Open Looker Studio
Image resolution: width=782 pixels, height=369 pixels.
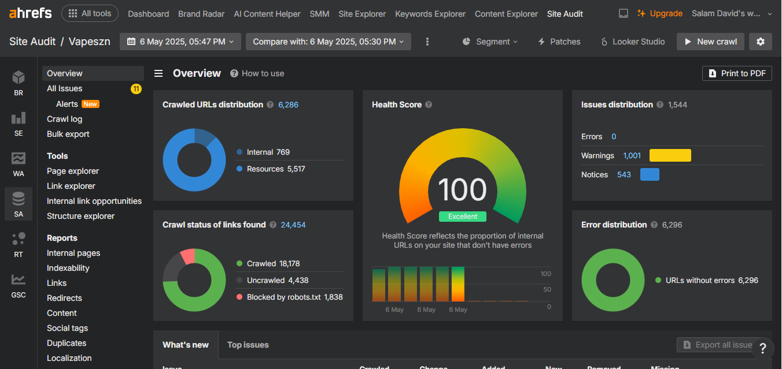633,42
